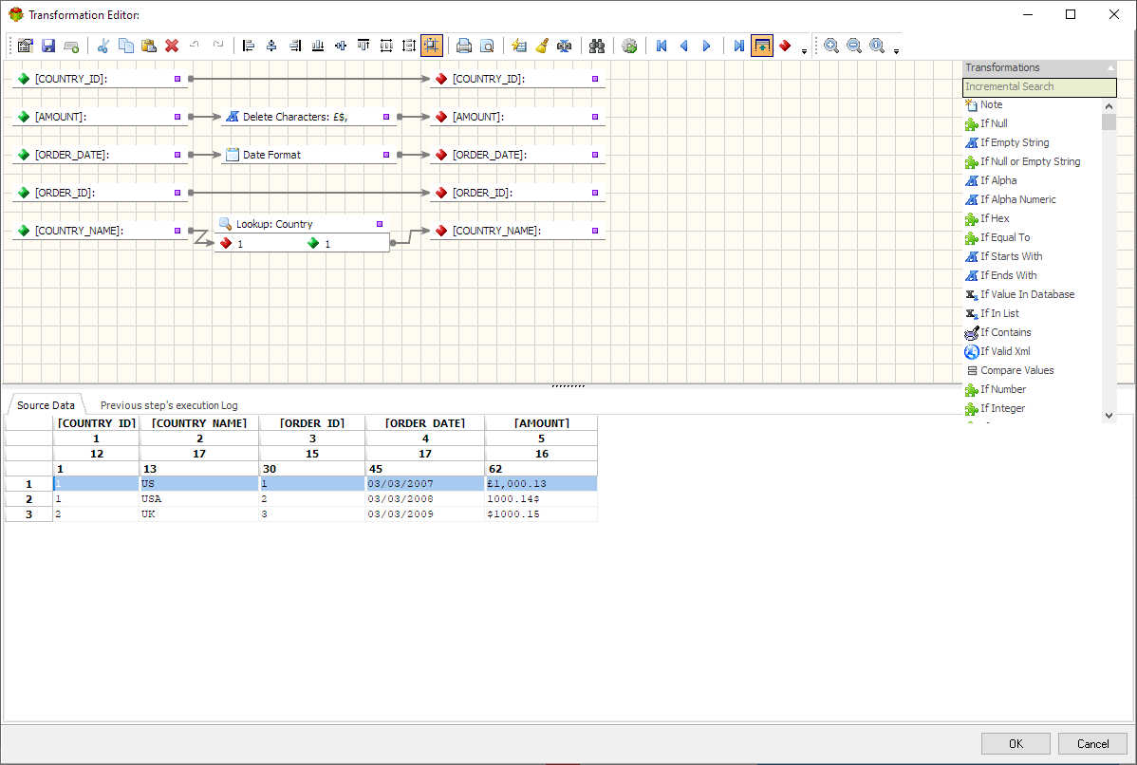The width and height of the screenshot is (1137, 765).
Task: Select the Source Data tab
Action: tap(46, 405)
